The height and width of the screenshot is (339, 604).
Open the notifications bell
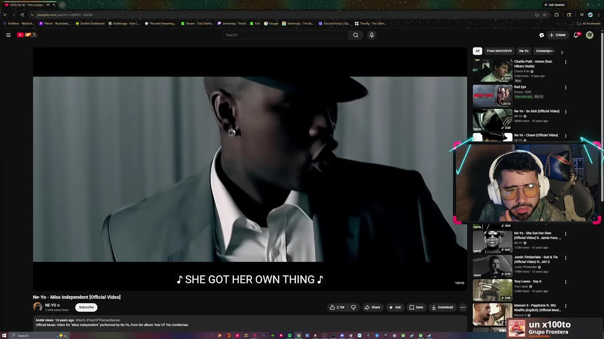pos(576,35)
